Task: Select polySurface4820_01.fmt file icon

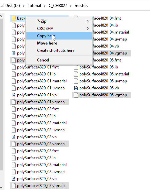Action: point(14,67)
